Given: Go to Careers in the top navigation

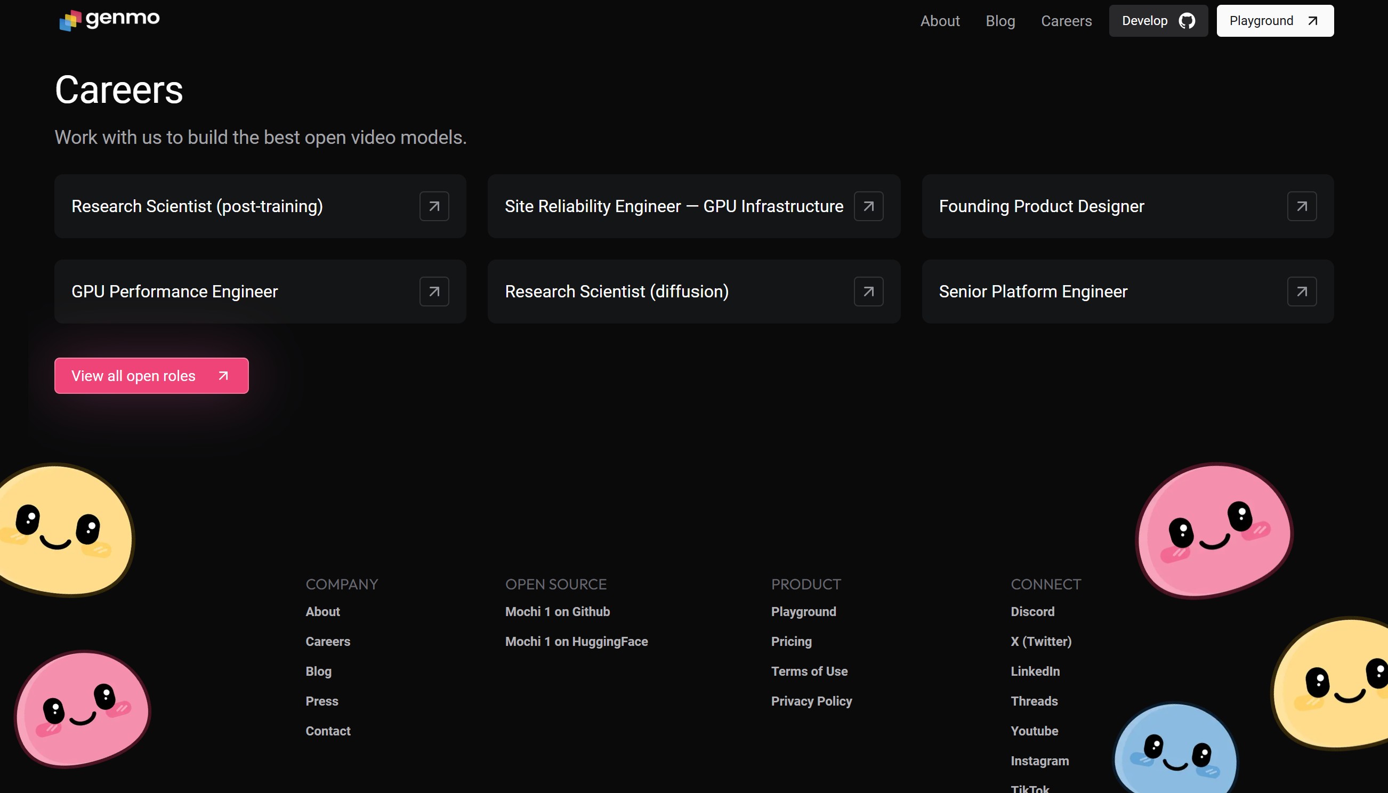Looking at the screenshot, I should click(1066, 21).
